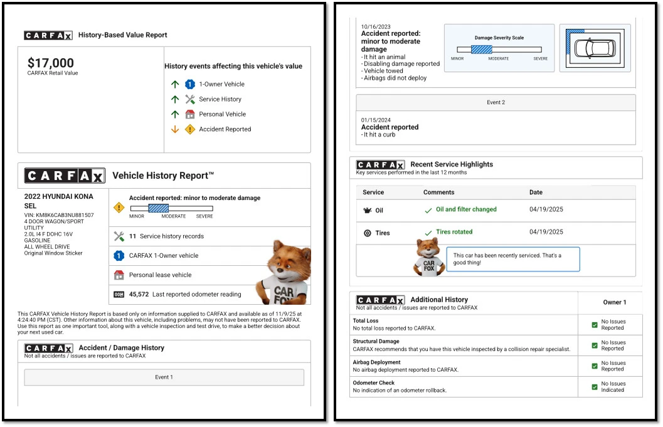Click the large CARFAX Vehicle History Report logo
Screen dimensions: 663x427
coord(65,176)
